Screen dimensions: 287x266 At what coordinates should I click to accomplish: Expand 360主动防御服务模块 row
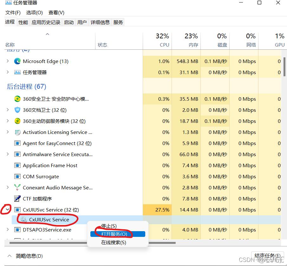point(8,121)
